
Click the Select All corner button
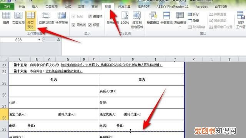pos(4,60)
